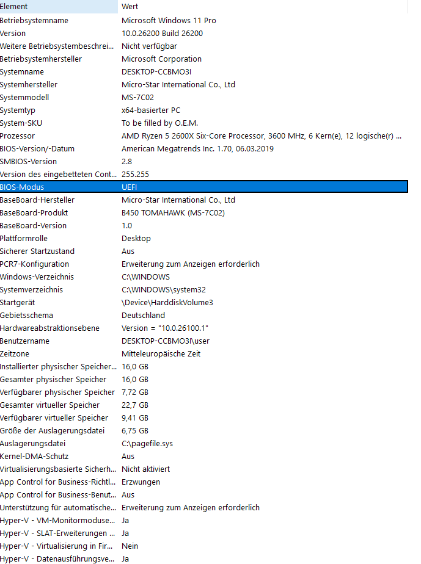Click the B450 TOMAHAWK (MS-7C02) value
The width and height of the screenshot is (421, 564).
173,213
